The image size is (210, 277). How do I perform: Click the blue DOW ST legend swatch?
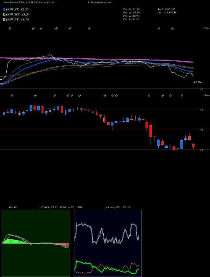4,9
